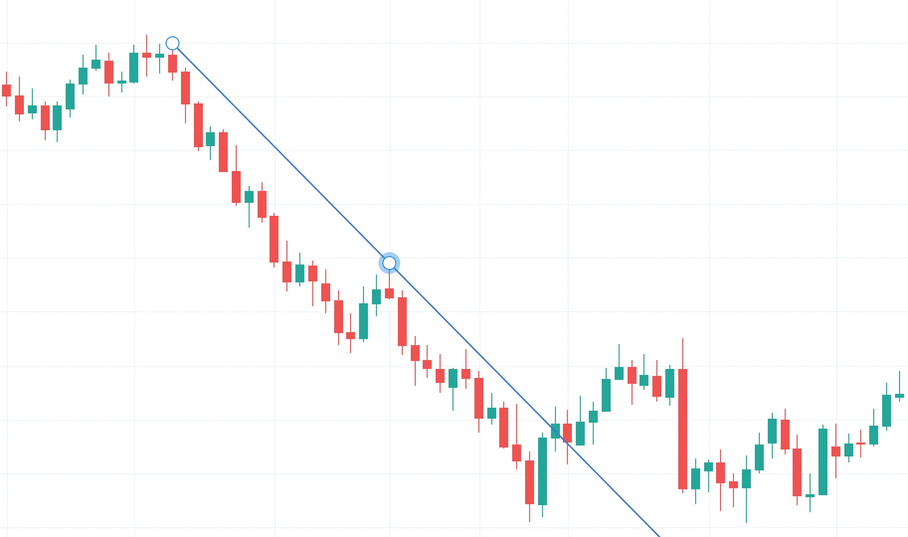Click the tallest red candle on the right side
This screenshot has height=537, width=908.
click(x=683, y=429)
